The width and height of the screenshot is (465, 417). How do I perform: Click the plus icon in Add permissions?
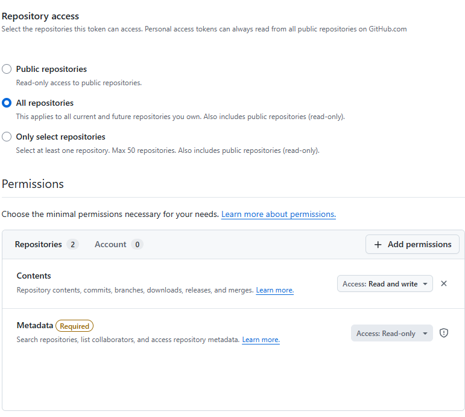coord(378,245)
